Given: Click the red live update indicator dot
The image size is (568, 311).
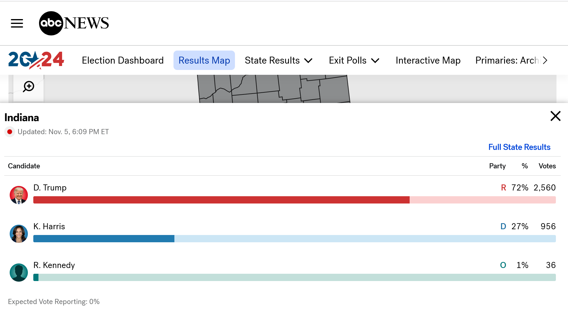Looking at the screenshot, I should 10,132.
